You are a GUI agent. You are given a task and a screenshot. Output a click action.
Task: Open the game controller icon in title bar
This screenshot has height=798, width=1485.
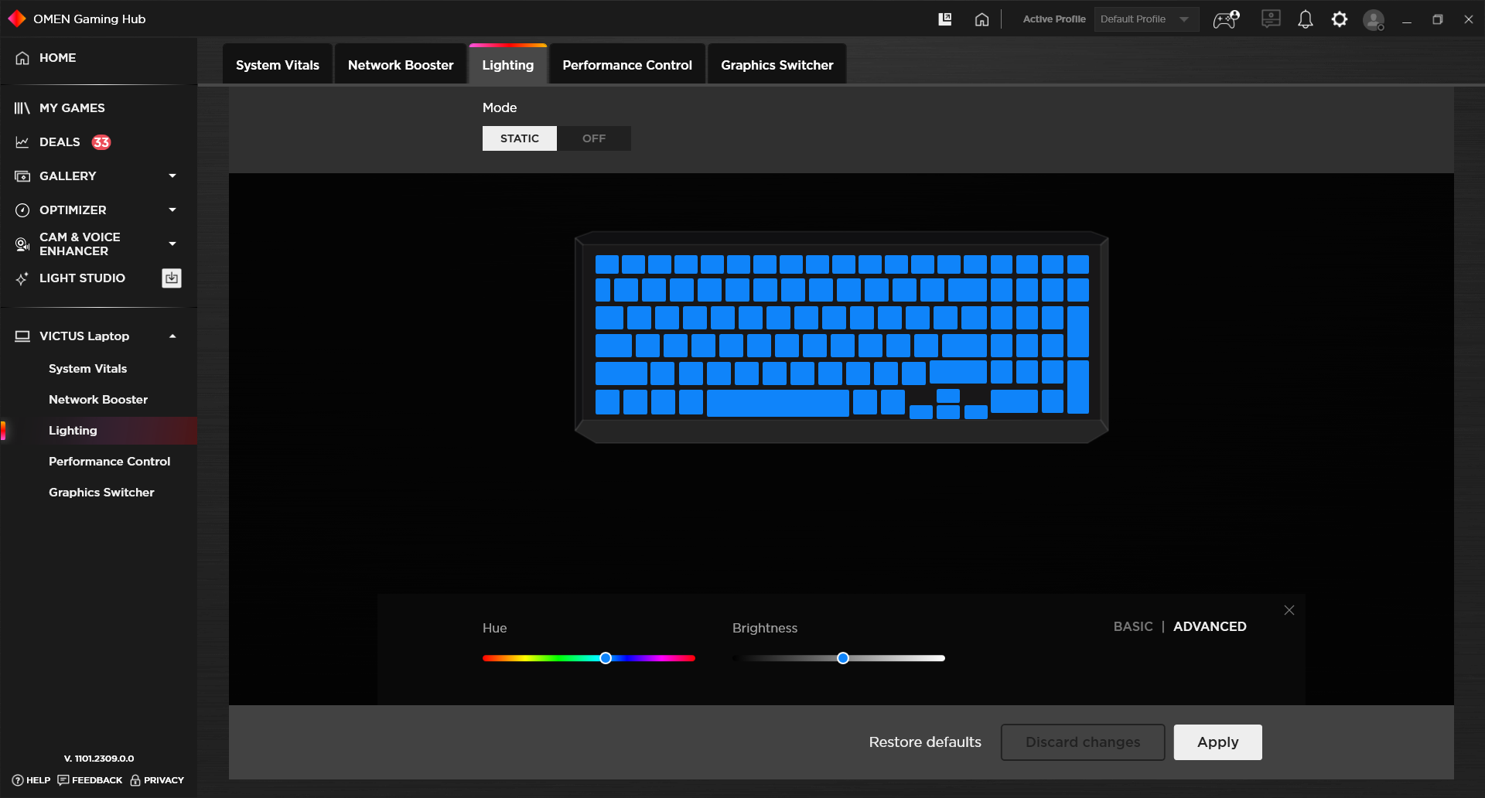[1226, 19]
